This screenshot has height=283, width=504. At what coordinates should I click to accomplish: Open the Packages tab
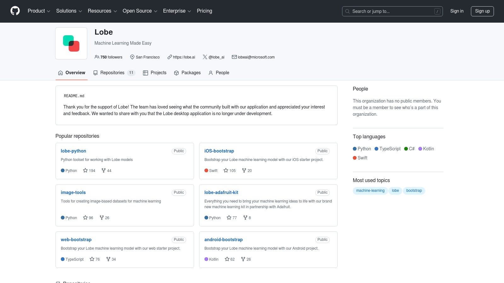click(x=187, y=73)
